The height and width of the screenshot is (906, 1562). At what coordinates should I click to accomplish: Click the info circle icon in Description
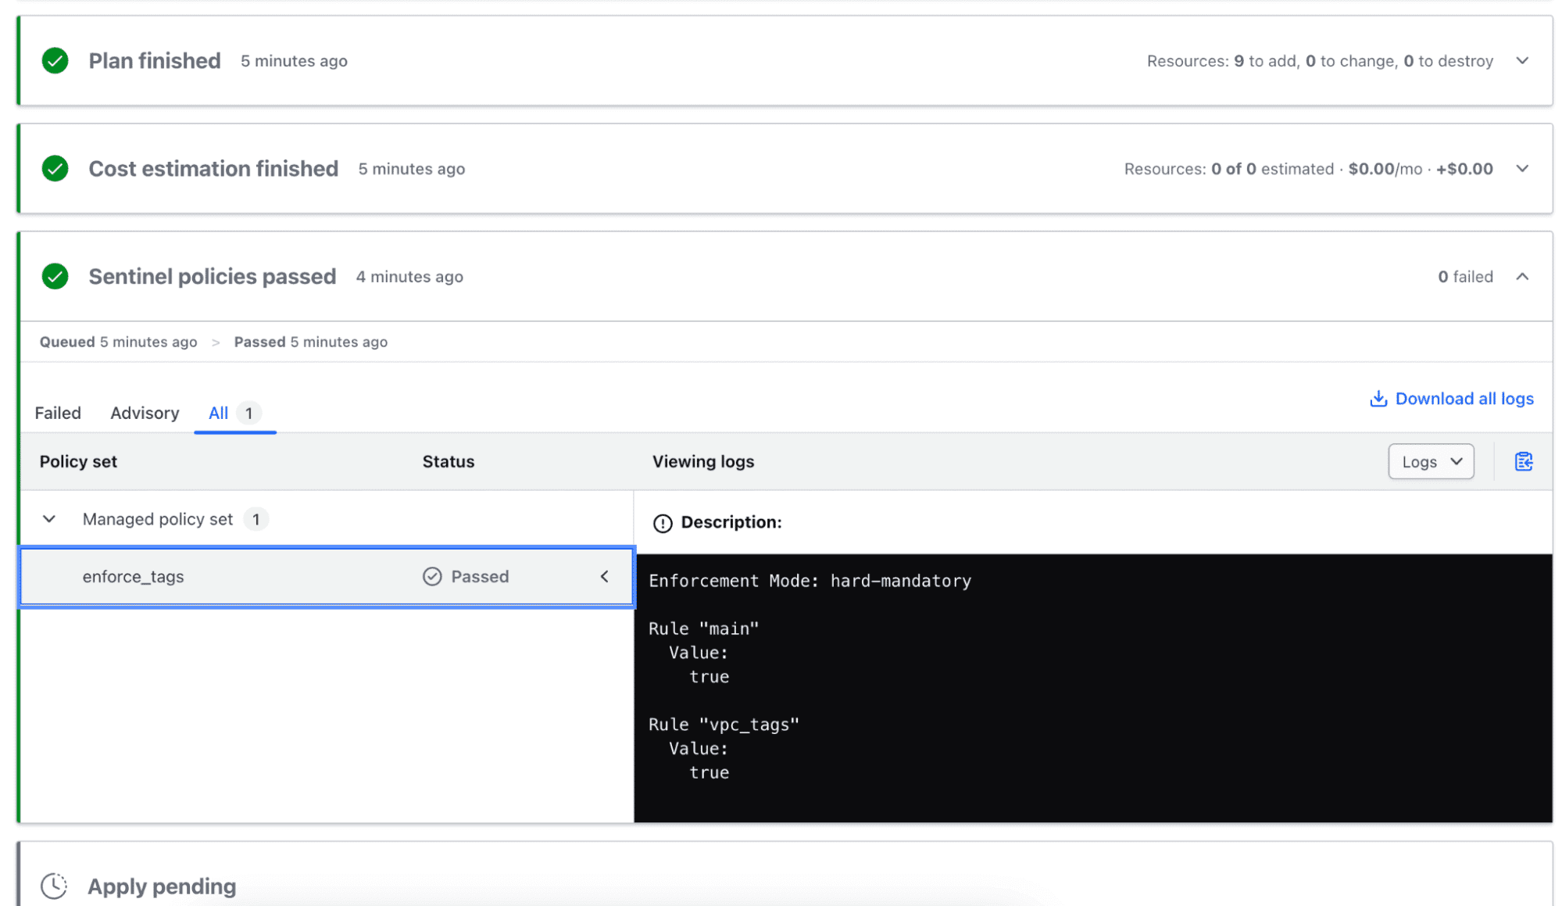[662, 522]
